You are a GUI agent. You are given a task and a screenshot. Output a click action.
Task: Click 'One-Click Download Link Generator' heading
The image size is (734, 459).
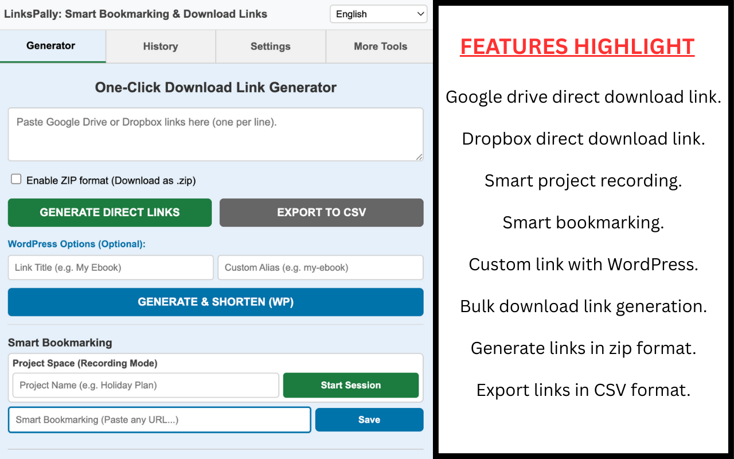pyautogui.click(x=216, y=87)
